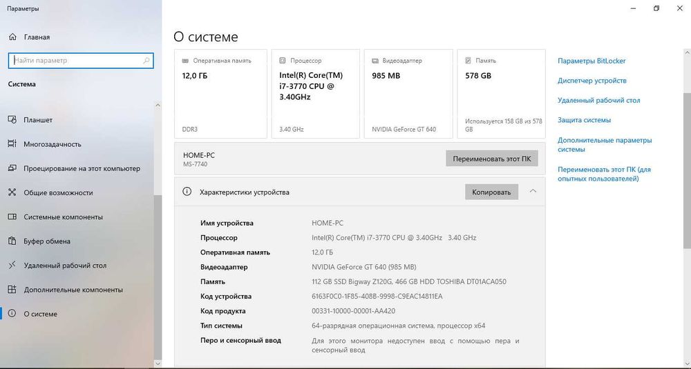
Task: Click the Удаленный рабочий стол sidebar icon
Action: [12, 266]
